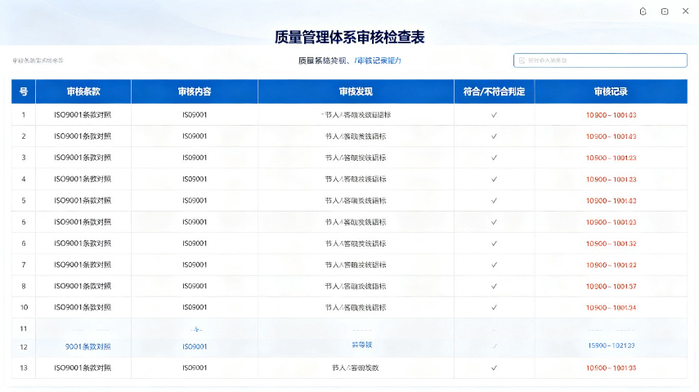Click the check mark in row 4
699x392 pixels.
click(494, 179)
